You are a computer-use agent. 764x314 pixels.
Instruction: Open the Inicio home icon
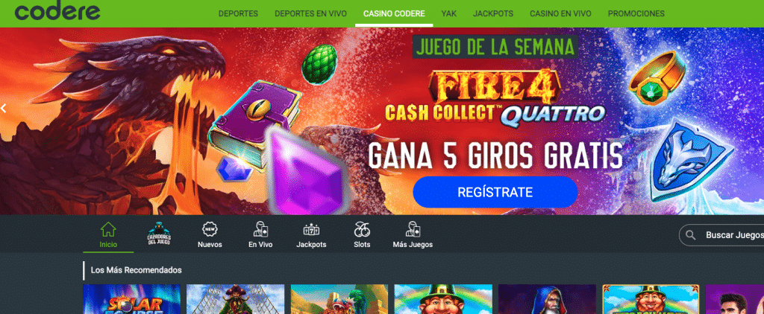(x=108, y=229)
